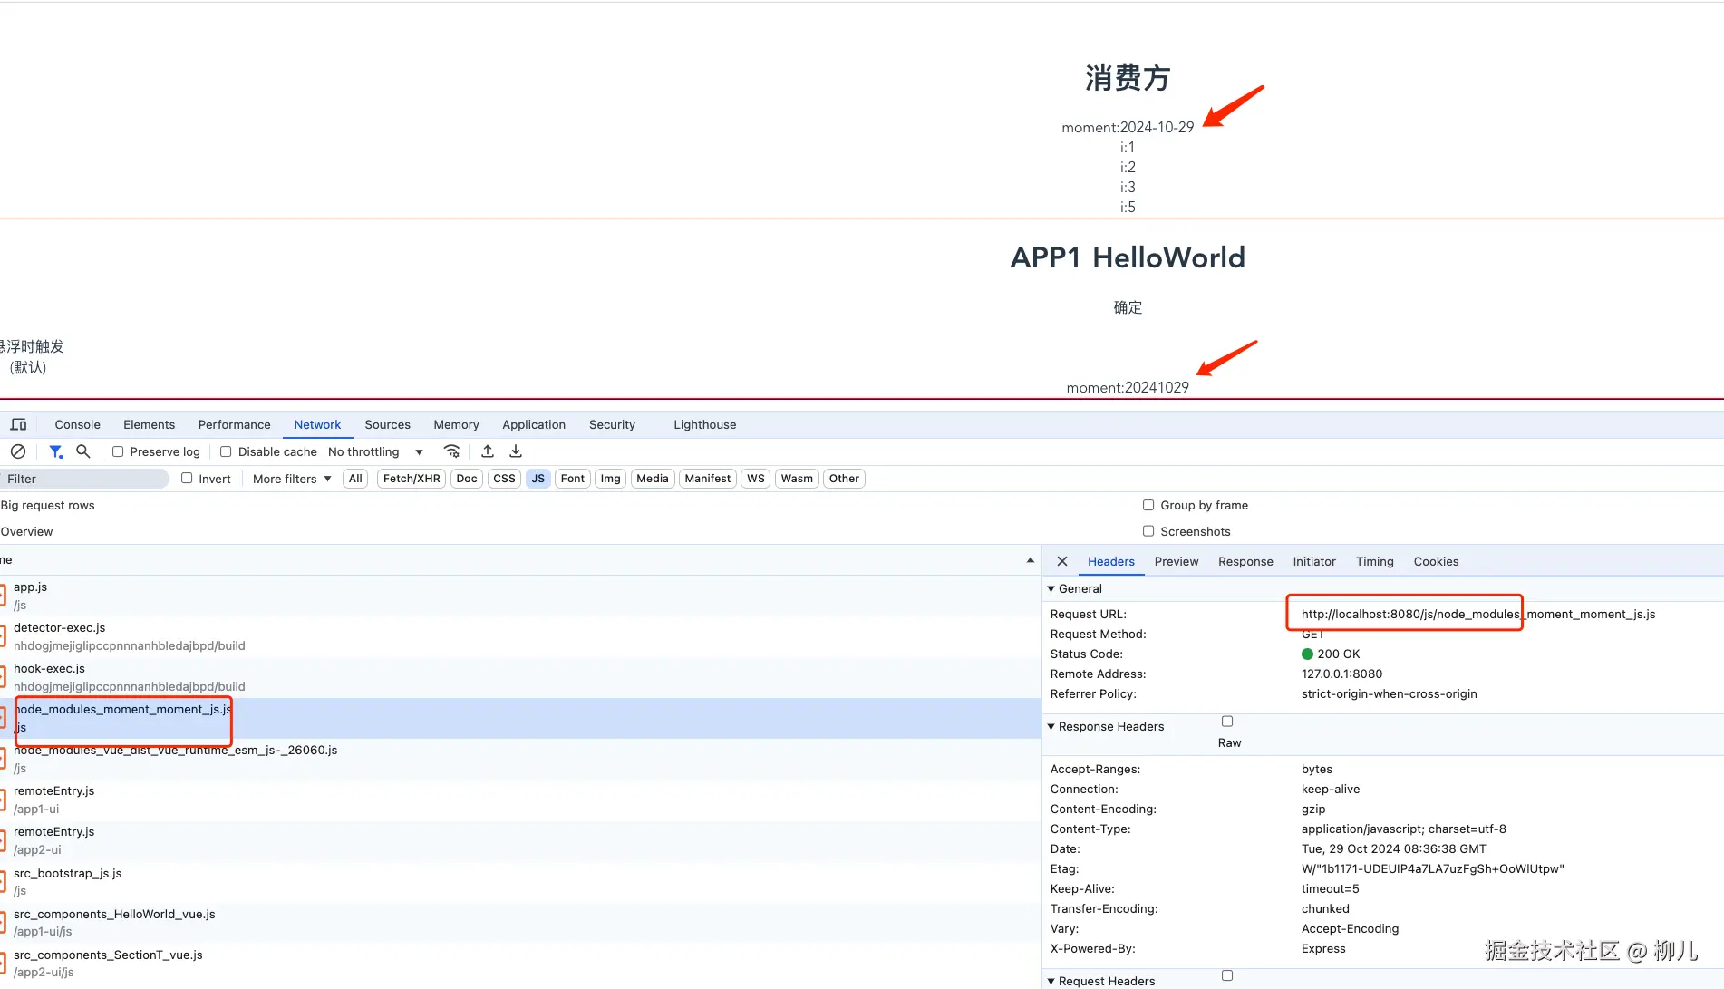The image size is (1724, 989).
Task: Clear the network log
Action: [x=18, y=451]
